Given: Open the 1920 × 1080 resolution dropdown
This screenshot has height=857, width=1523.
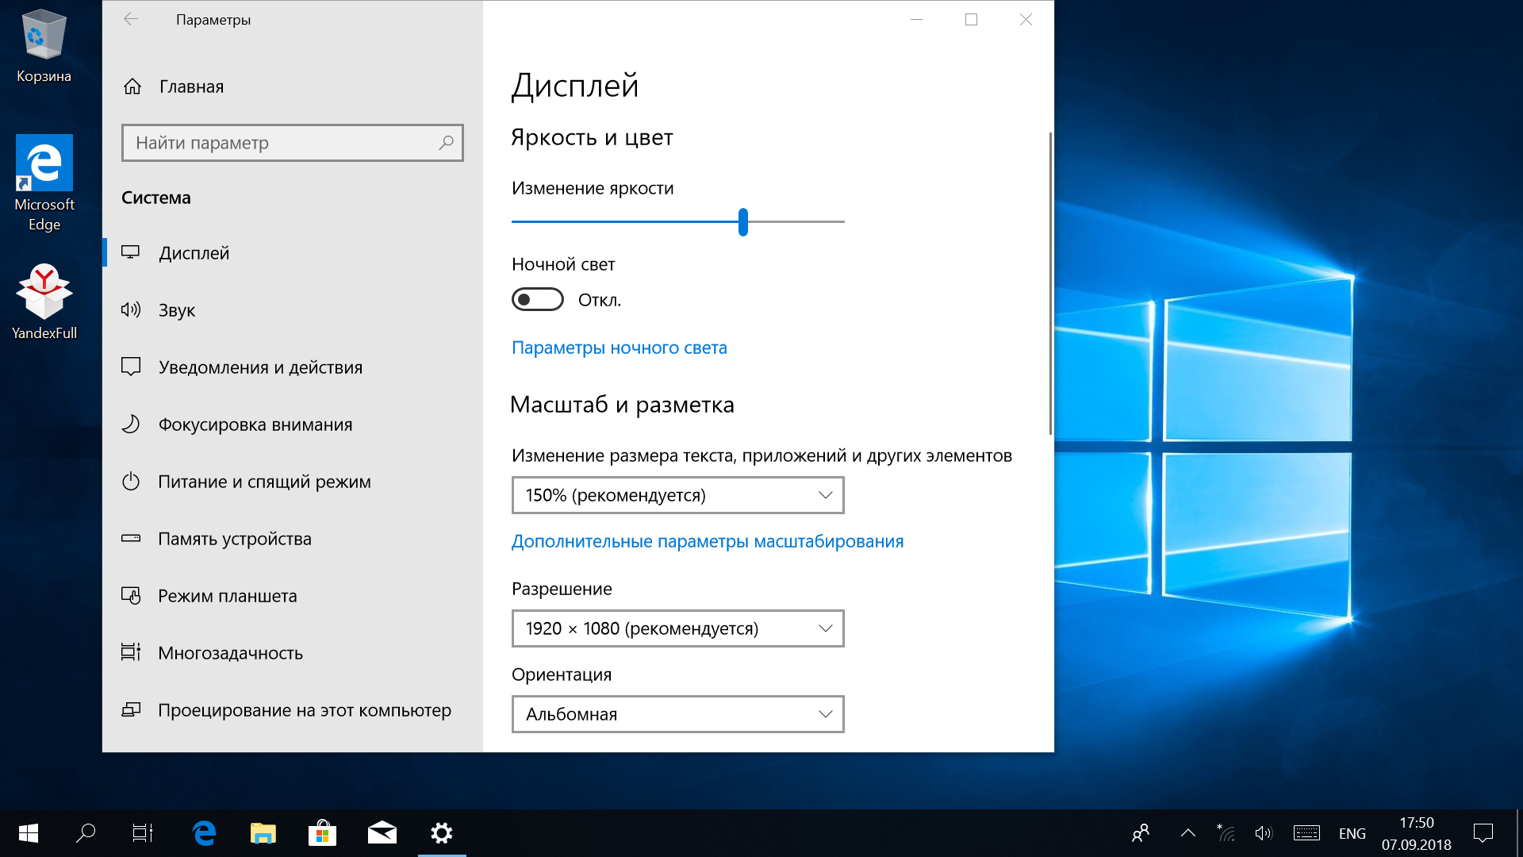Looking at the screenshot, I should click(678, 628).
